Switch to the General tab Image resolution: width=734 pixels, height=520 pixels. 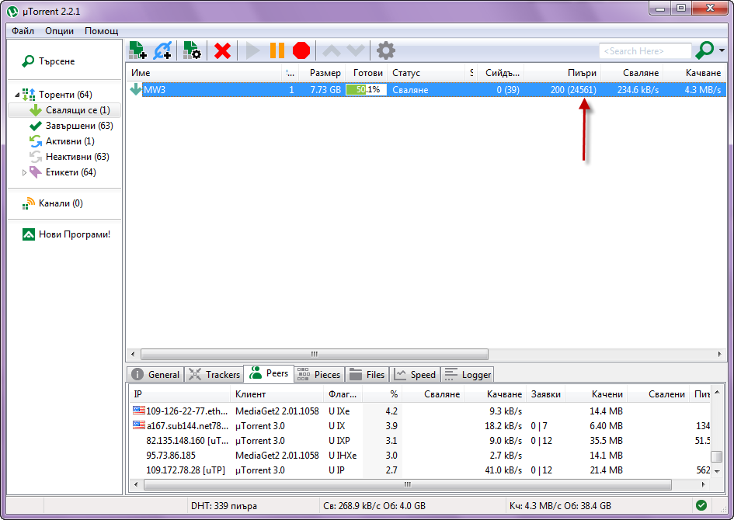coord(155,375)
